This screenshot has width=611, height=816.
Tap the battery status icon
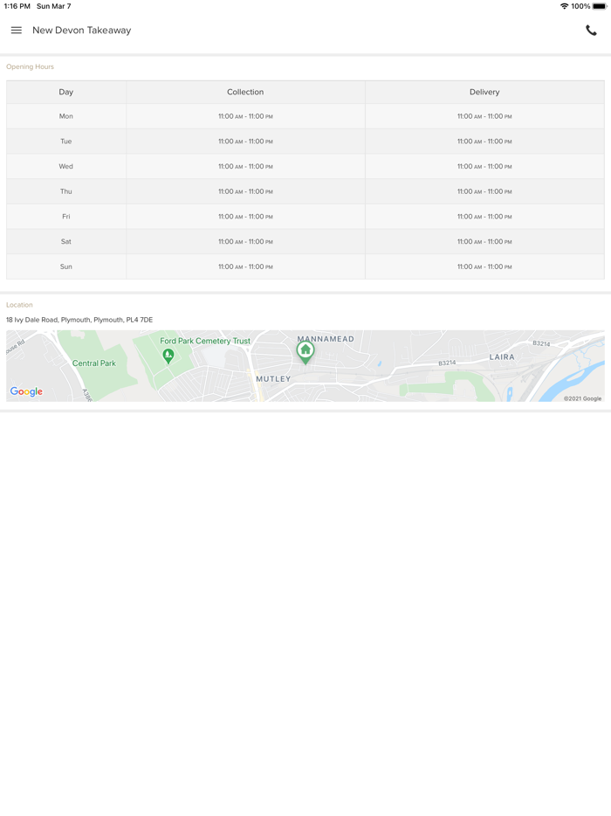click(599, 6)
